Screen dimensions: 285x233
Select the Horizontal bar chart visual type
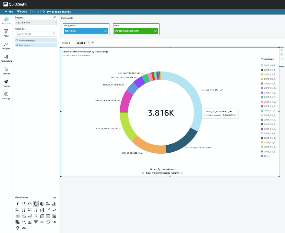[x=48, y=204]
